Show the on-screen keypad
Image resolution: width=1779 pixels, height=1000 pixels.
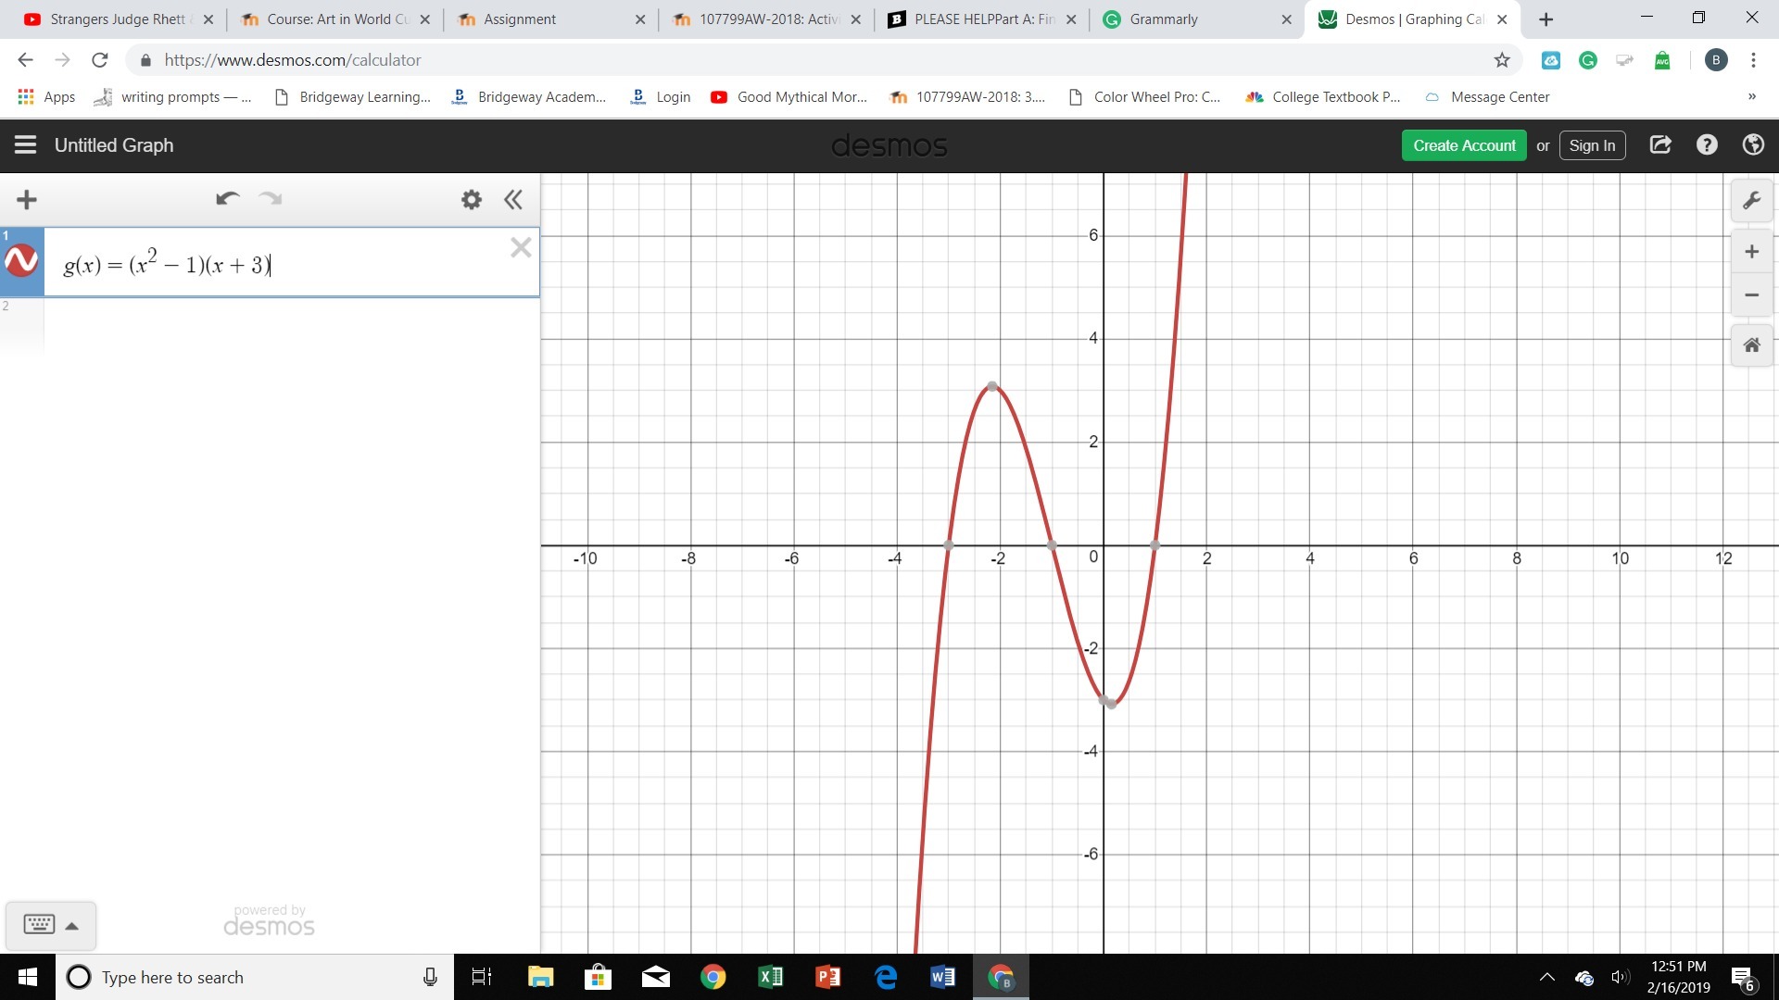pyautogui.click(x=51, y=925)
